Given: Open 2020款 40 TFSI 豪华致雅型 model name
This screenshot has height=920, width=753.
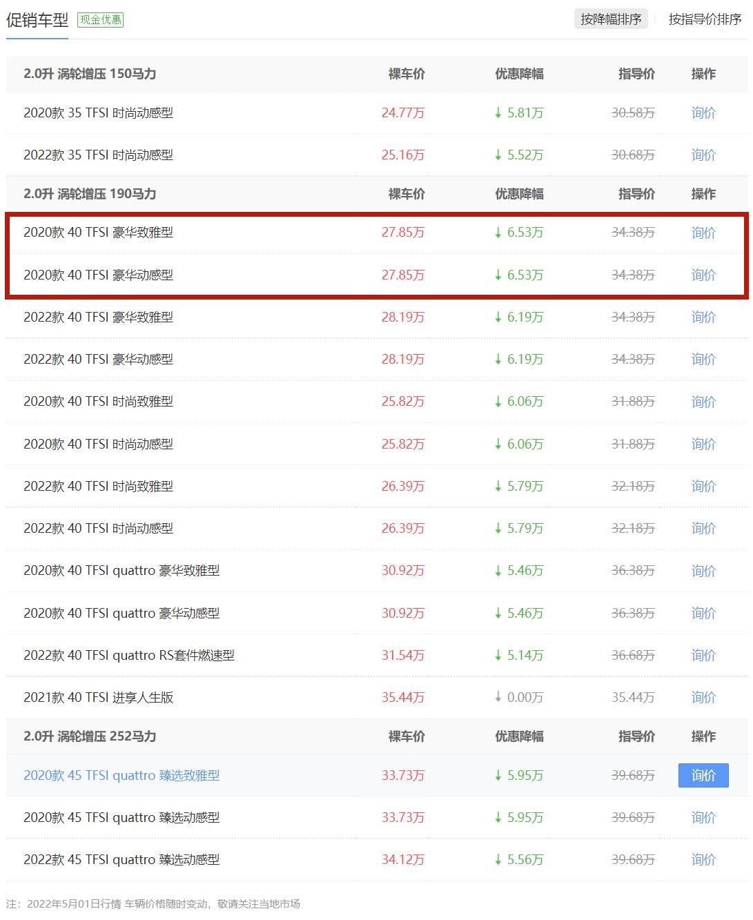Looking at the screenshot, I should tap(98, 233).
